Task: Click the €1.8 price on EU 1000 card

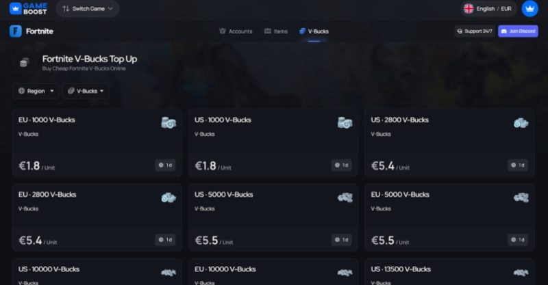Action: (29, 165)
